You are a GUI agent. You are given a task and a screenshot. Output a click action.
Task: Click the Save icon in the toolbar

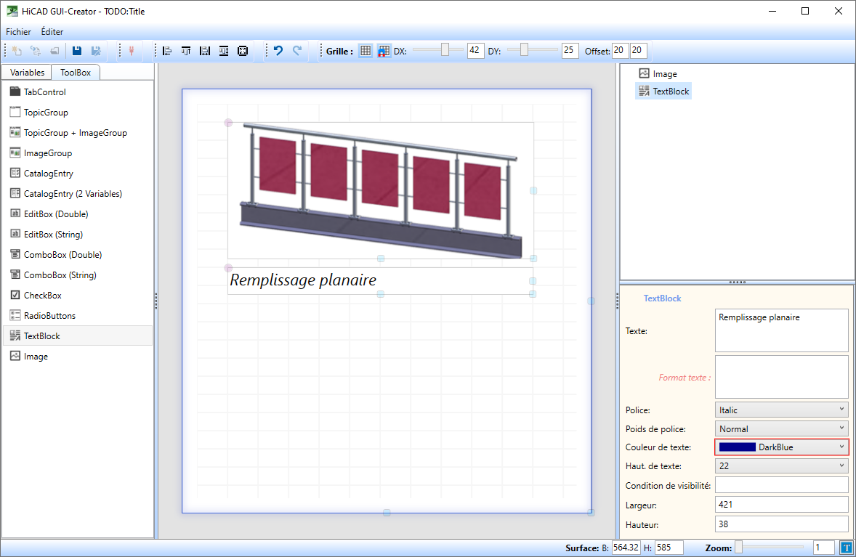tap(76, 51)
